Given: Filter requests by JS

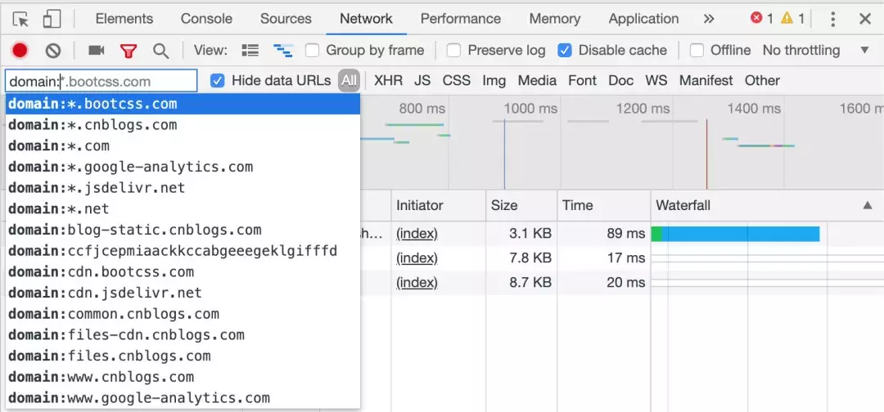Looking at the screenshot, I should click(422, 80).
